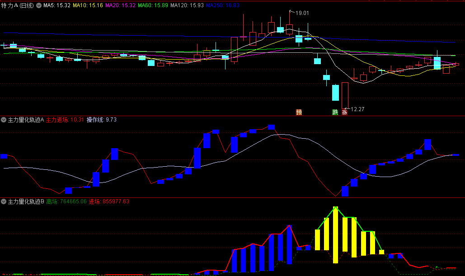Click the red 进场: 855977.63 value
This screenshot has height=276, width=465.
tap(109, 201)
